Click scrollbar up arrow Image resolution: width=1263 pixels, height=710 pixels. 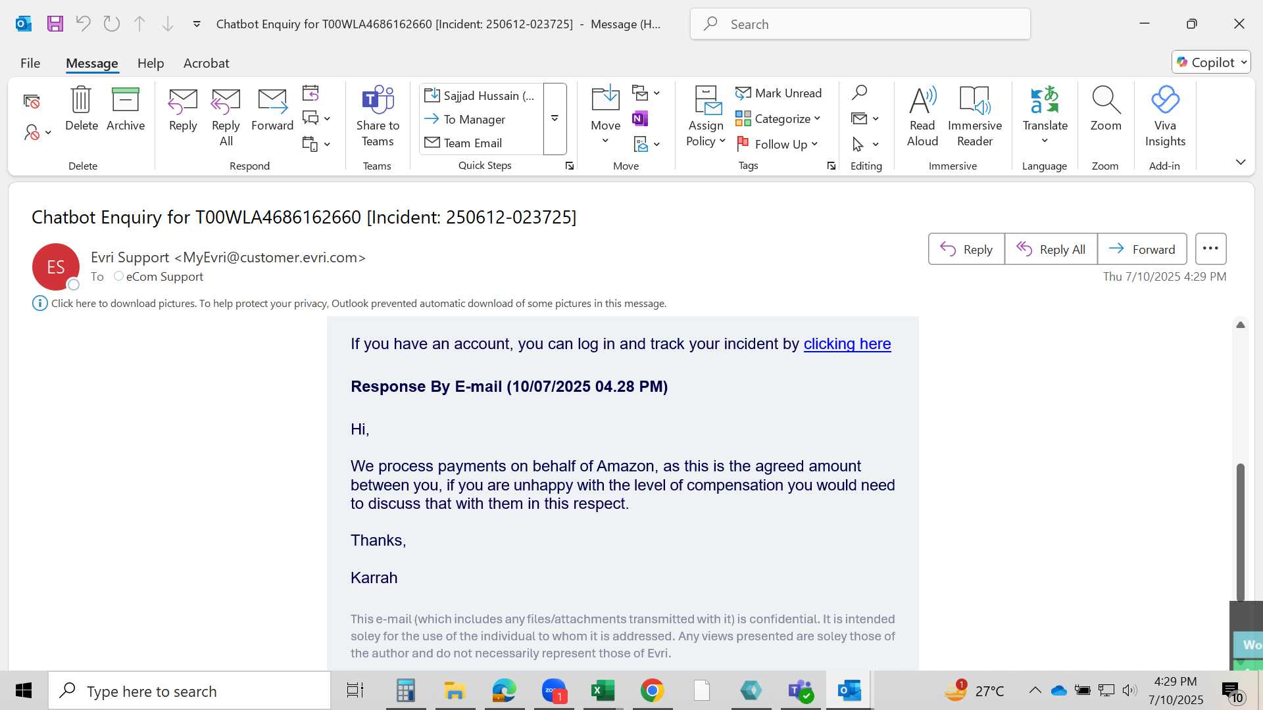[1241, 325]
